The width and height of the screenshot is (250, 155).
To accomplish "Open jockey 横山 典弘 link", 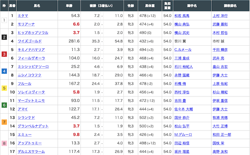I will click(x=182, y=24).
